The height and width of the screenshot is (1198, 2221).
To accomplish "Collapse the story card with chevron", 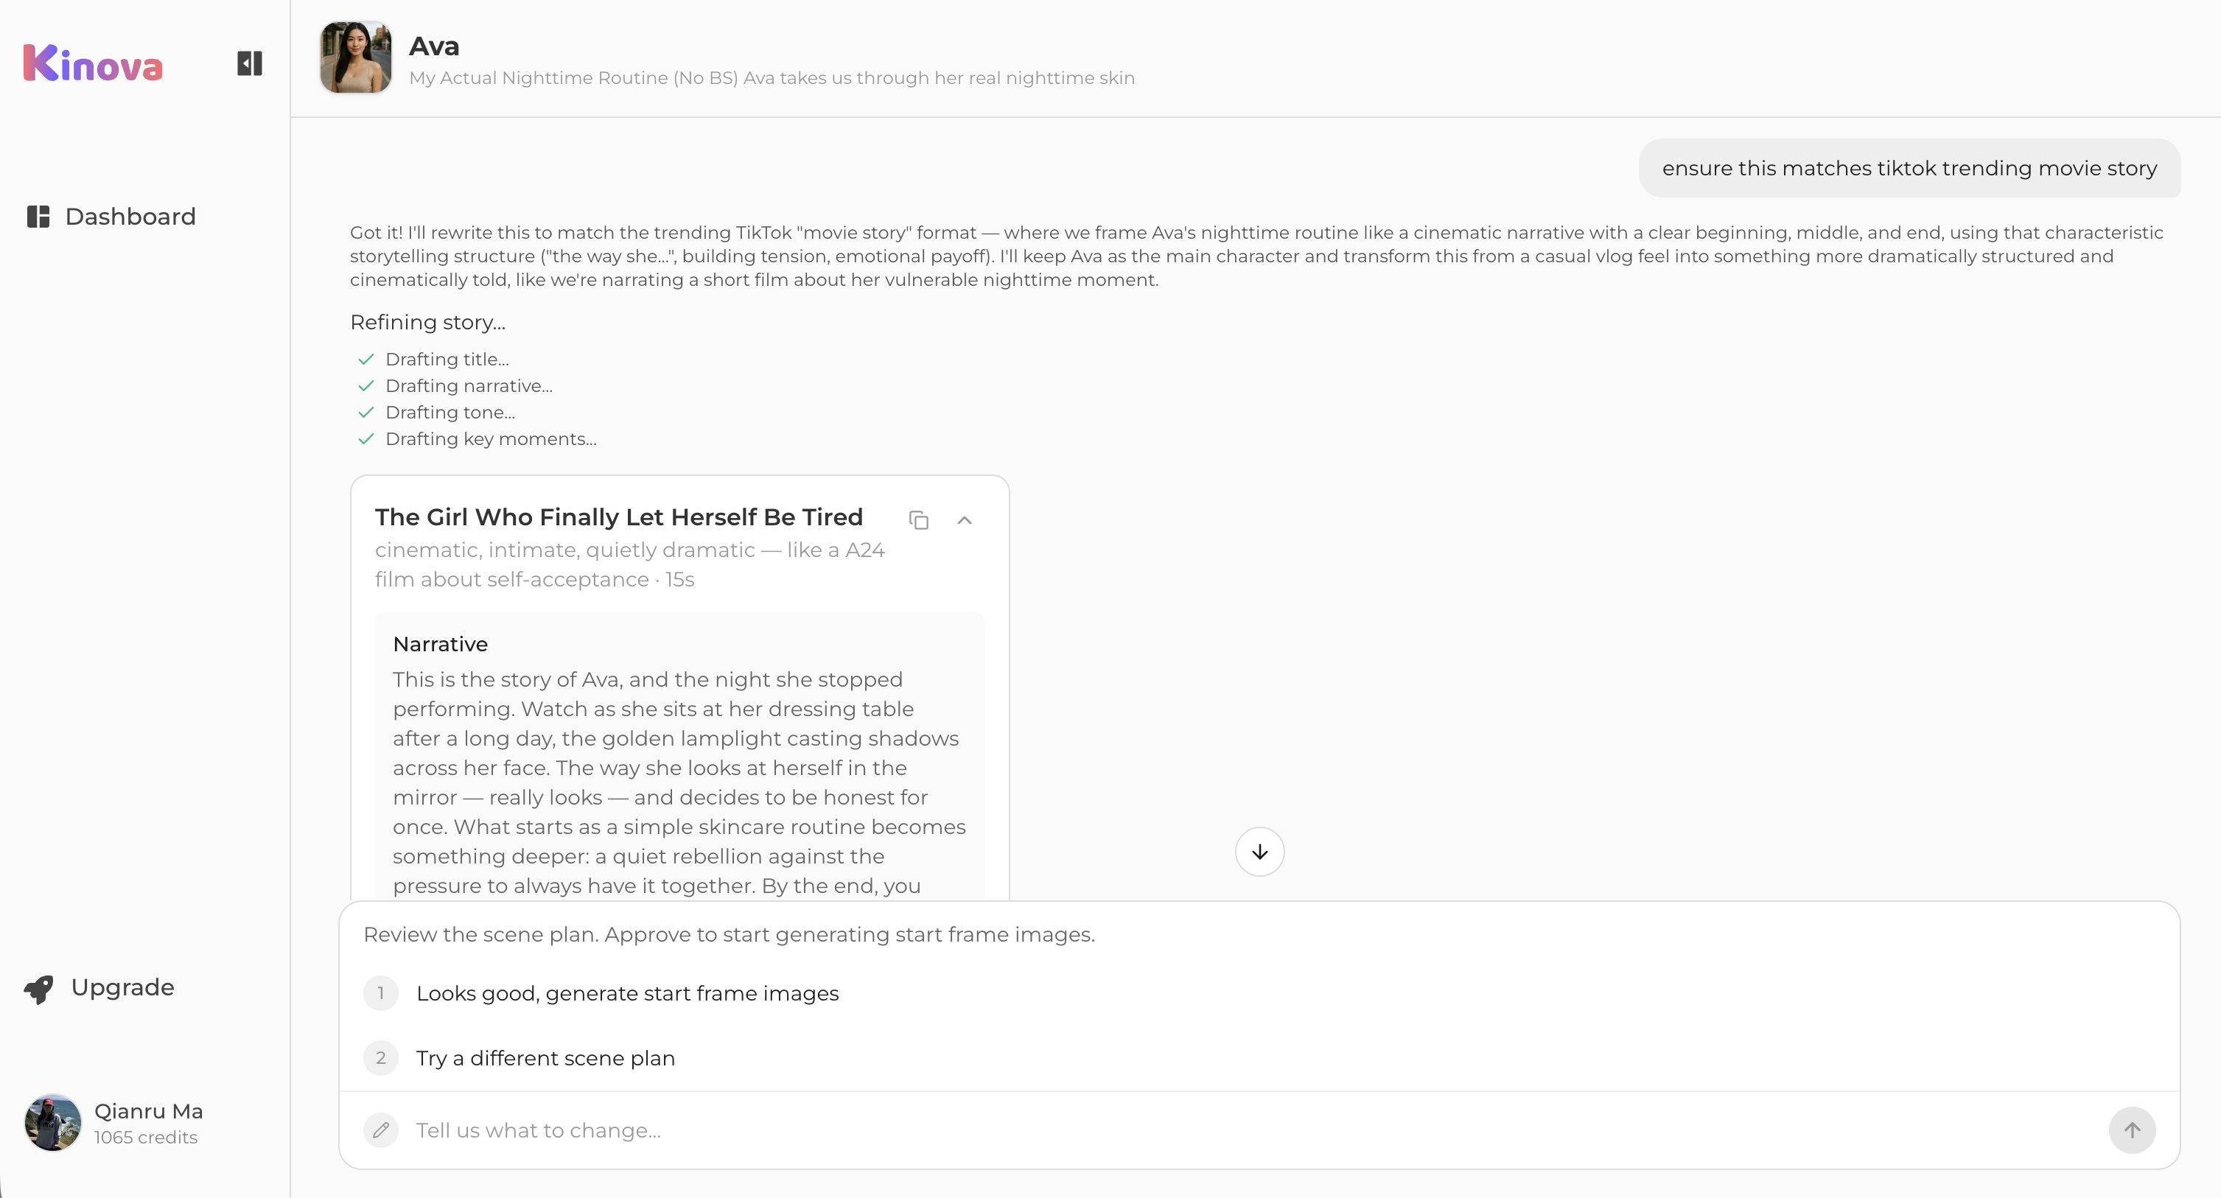I will click(x=965, y=521).
